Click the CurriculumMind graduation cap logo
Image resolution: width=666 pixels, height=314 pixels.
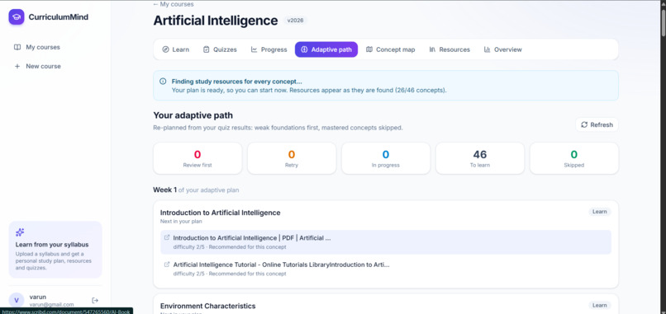(x=17, y=17)
